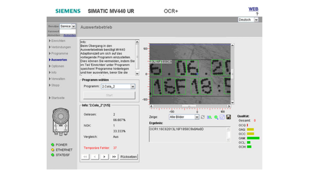Click the Anmelden link
Viewport: 309px width, 174px height.
pos(70,35)
